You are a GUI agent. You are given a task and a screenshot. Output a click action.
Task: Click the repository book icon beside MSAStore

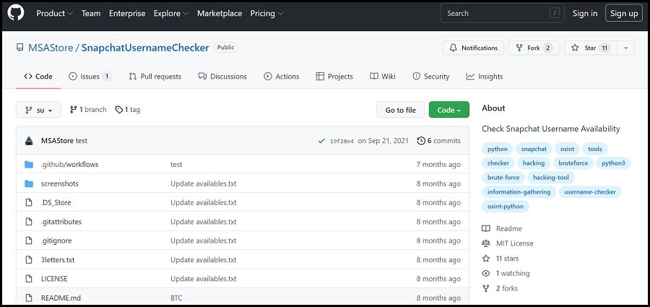point(20,48)
